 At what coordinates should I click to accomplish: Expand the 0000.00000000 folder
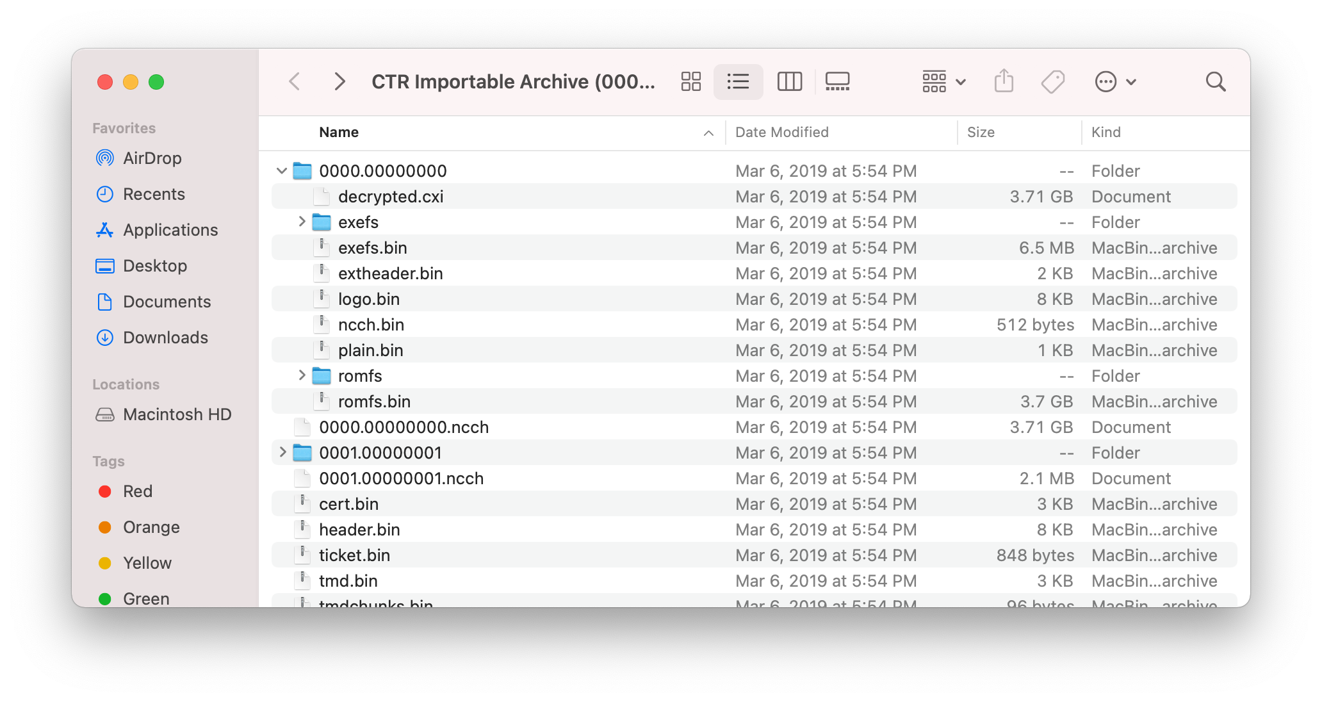(x=283, y=170)
